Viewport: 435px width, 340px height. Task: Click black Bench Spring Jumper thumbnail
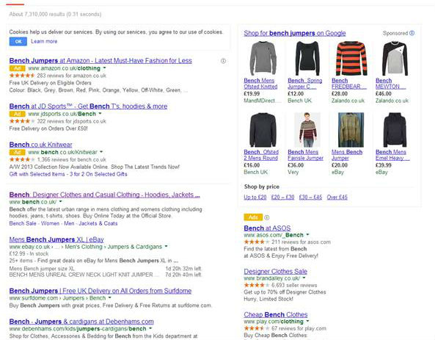click(x=307, y=58)
